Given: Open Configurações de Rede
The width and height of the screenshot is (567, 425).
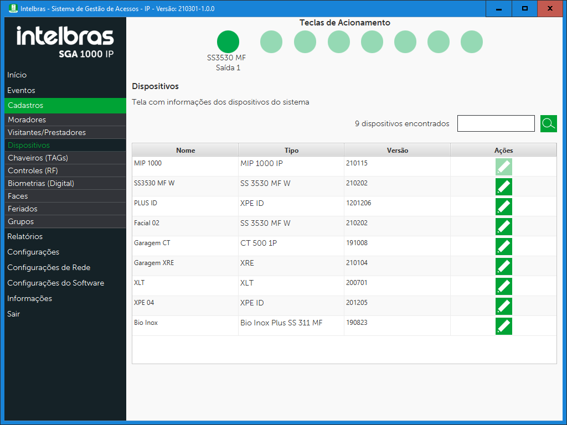Looking at the screenshot, I should (x=49, y=267).
